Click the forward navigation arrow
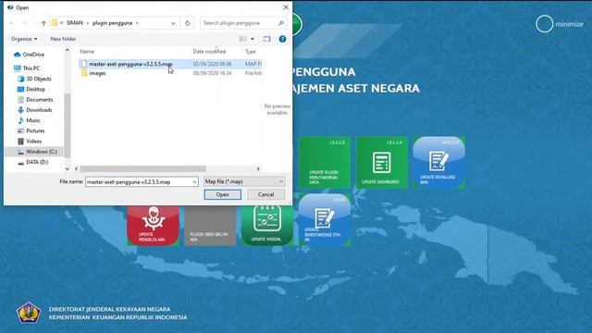 click(25, 23)
